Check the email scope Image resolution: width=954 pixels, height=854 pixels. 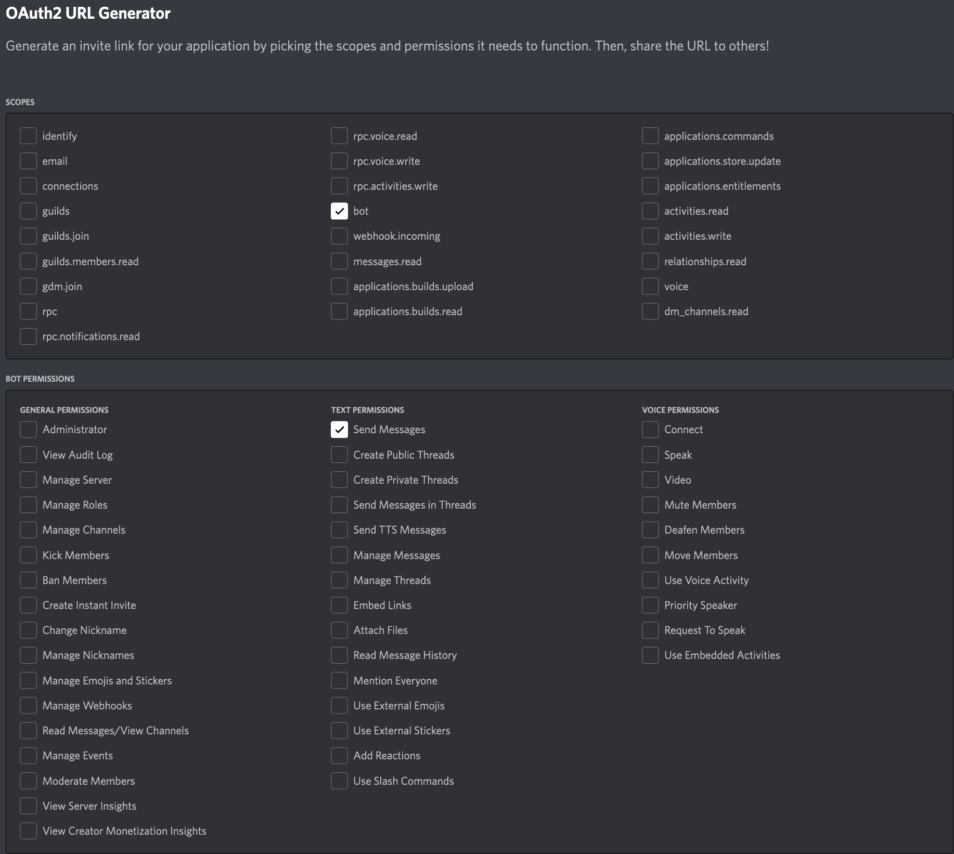coord(29,161)
